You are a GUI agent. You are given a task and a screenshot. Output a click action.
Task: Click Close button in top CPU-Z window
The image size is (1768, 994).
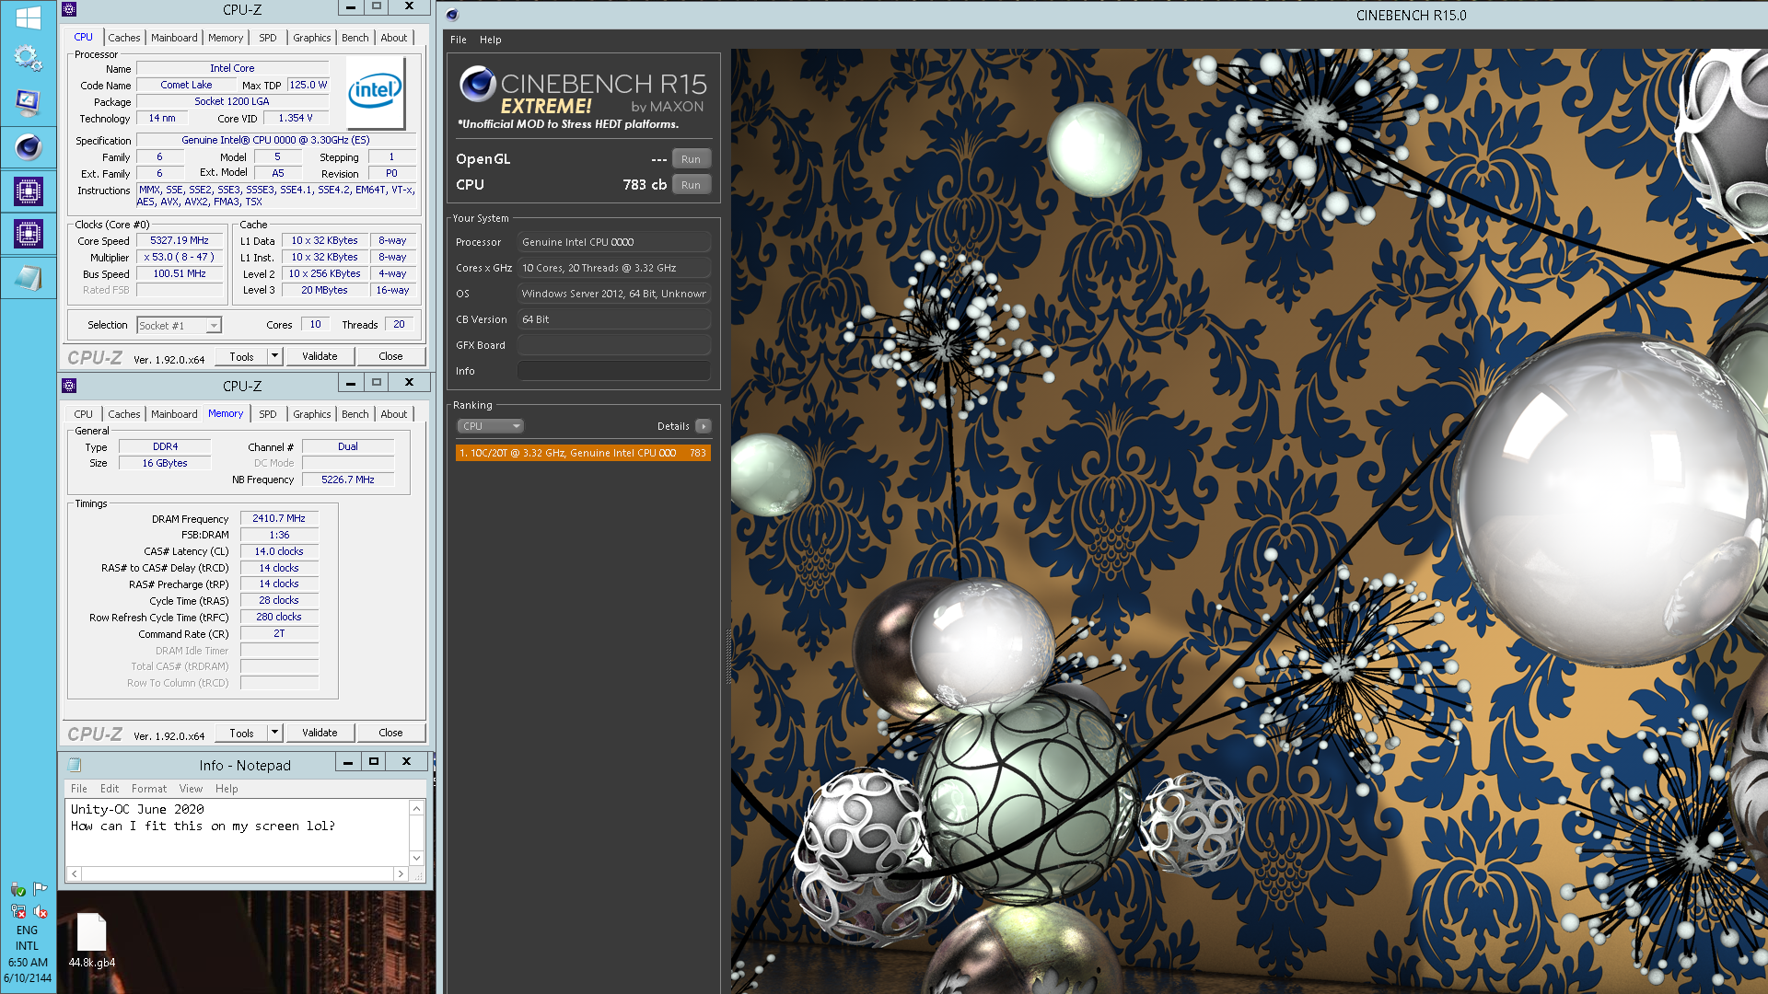(390, 356)
